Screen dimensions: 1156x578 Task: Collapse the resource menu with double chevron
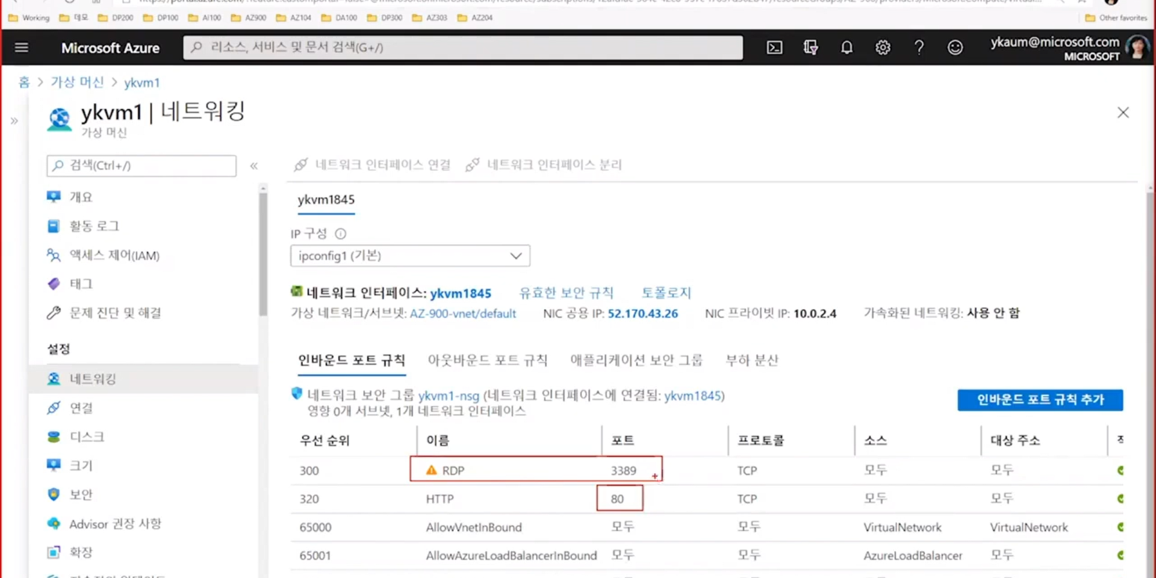pos(254,166)
